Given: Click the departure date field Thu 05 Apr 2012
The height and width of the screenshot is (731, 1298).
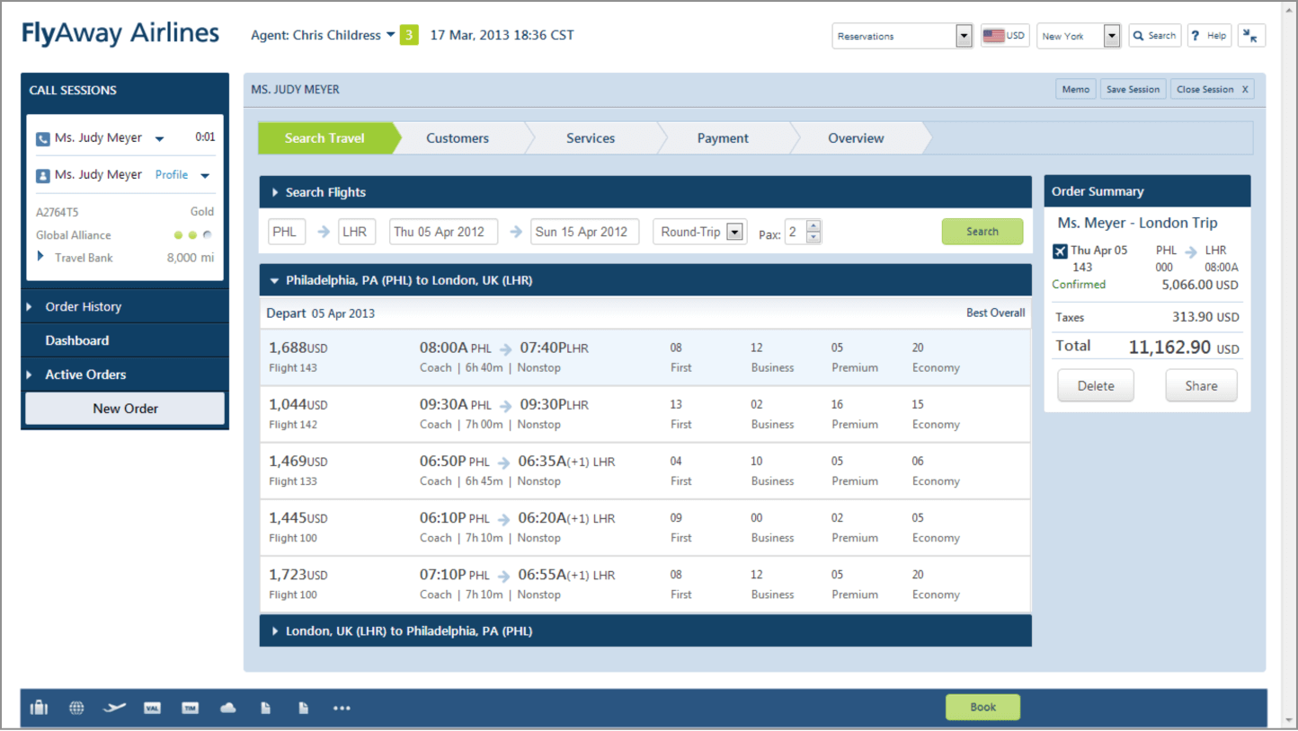Looking at the screenshot, I should [x=443, y=231].
